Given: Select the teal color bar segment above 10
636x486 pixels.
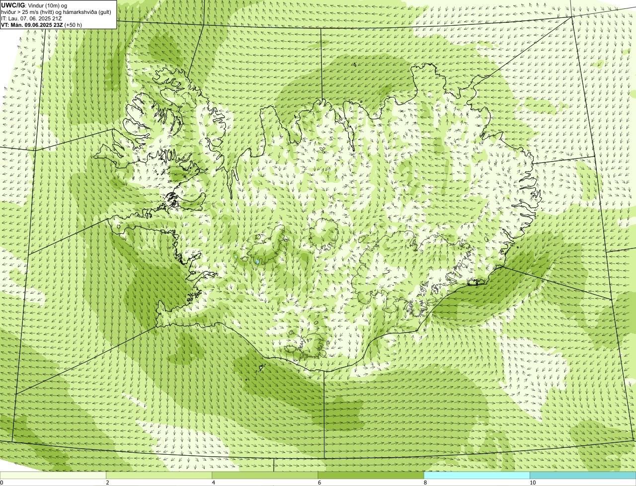Looking at the screenshot, I should click(583, 475).
